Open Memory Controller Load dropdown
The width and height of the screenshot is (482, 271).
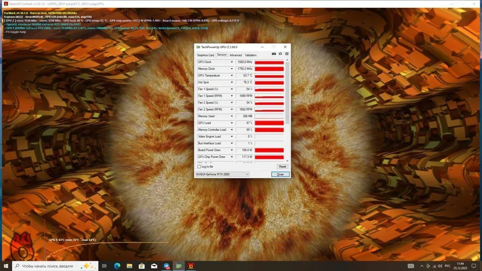click(x=232, y=129)
